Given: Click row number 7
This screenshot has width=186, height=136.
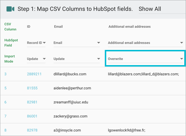Looking at the screenshot, I should (x=5, y=116).
